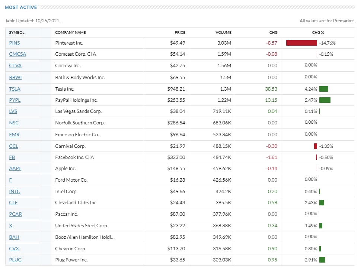The image size is (361, 270).
Task: Click the $113.70 Chevron price
Action: [x=176, y=248]
